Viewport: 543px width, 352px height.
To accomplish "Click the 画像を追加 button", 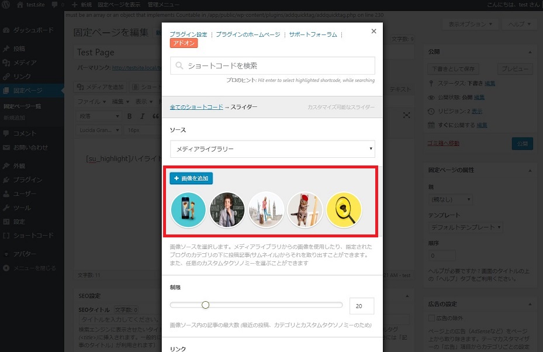I will pos(191,178).
